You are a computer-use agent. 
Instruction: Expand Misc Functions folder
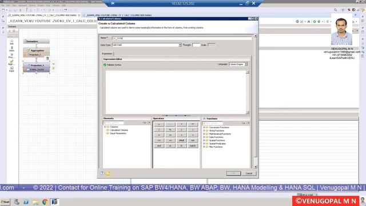[204, 147]
